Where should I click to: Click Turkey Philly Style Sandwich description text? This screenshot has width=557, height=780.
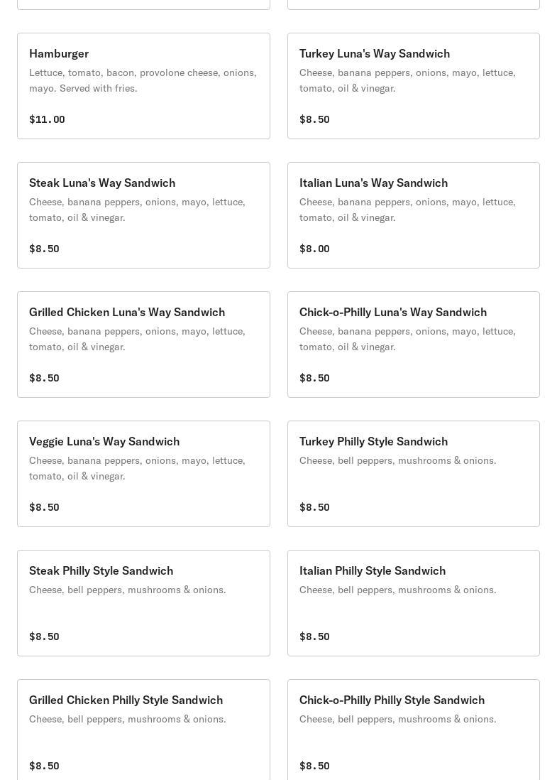coord(397,461)
